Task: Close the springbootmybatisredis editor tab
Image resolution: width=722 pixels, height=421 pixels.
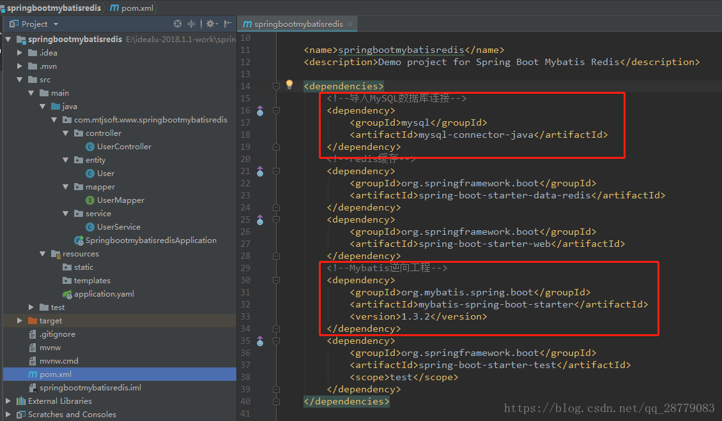Action: click(350, 24)
